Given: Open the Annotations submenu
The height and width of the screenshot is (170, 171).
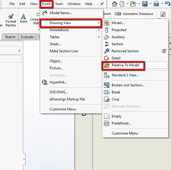Looking at the screenshot, I should point(71,30).
